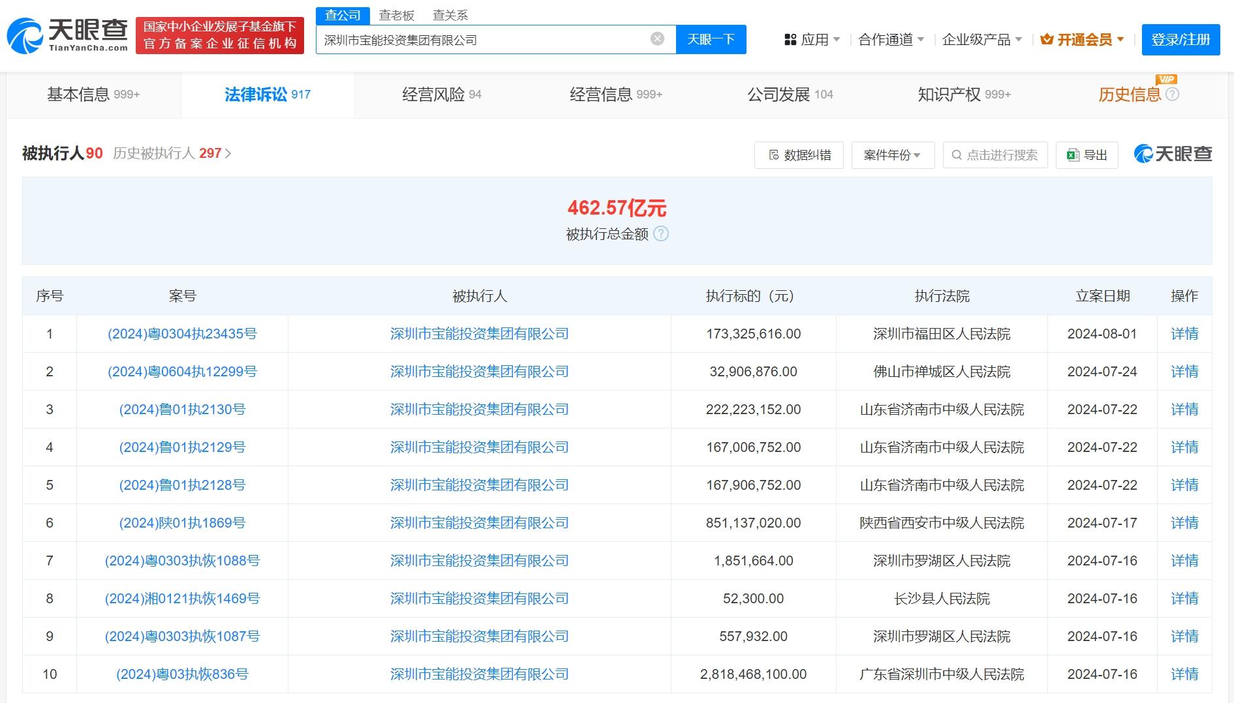1234x703 pixels.
Task: Open 详情 for row 4 case
Action: click(x=1184, y=447)
